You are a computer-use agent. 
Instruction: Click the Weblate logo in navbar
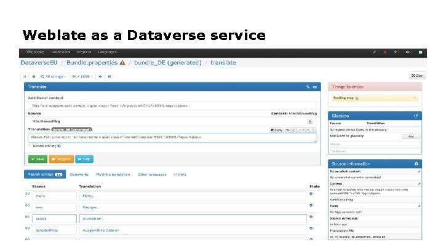point(35,52)
